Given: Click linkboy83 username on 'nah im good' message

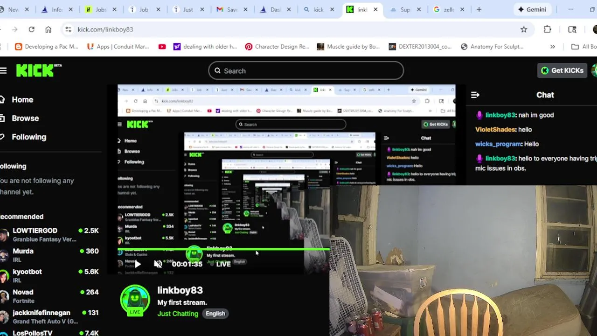Looking at the screenshot, I should 500,115.
